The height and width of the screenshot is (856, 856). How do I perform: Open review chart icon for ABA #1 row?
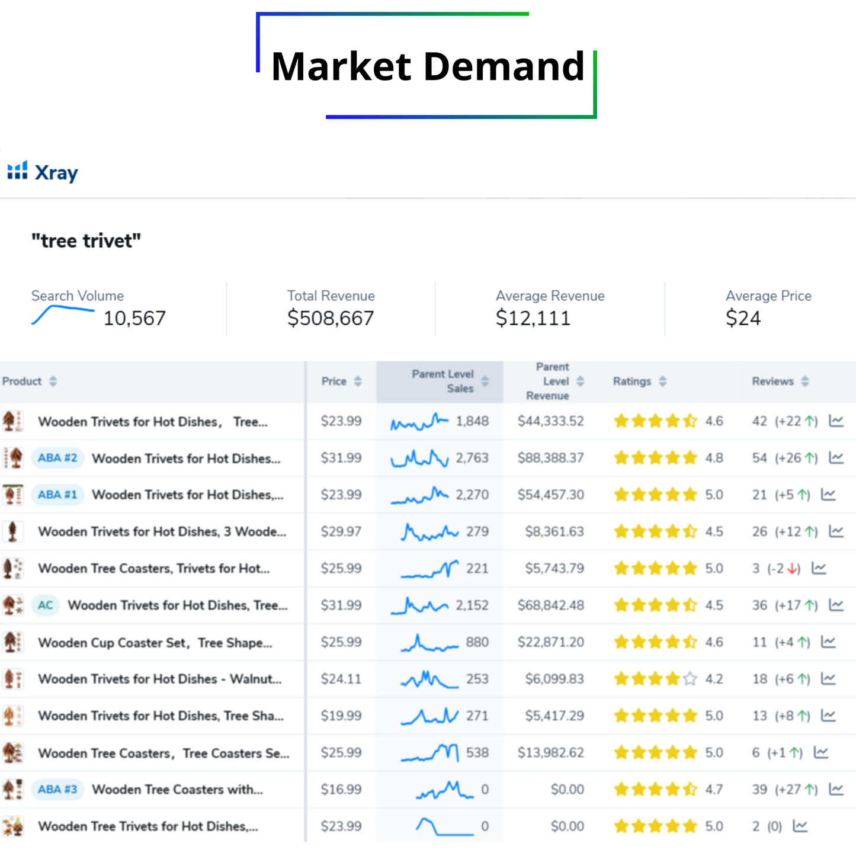tap(828, 494)
